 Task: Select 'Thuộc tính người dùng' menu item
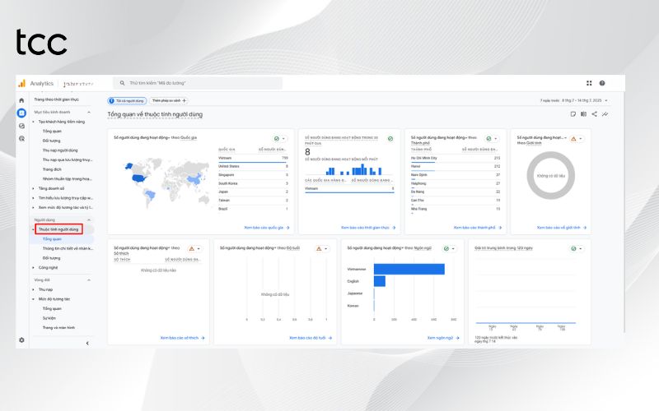coord(58,229)
